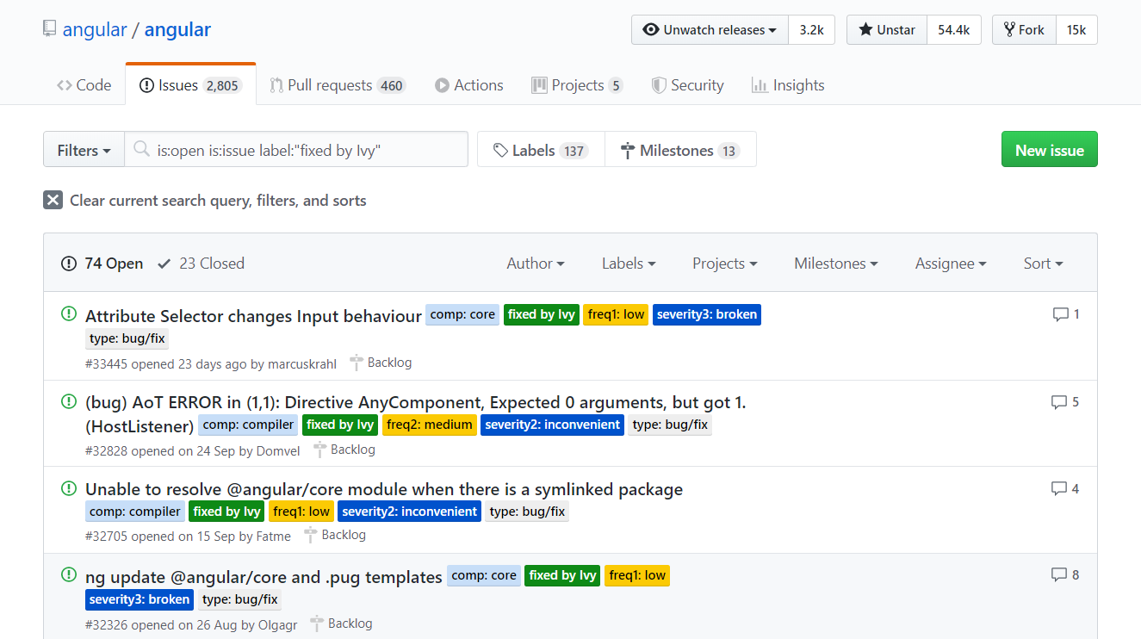Viewport: 1141px width, 639px height.
Task: Click the Fork button
Action: click(1024, 30)
